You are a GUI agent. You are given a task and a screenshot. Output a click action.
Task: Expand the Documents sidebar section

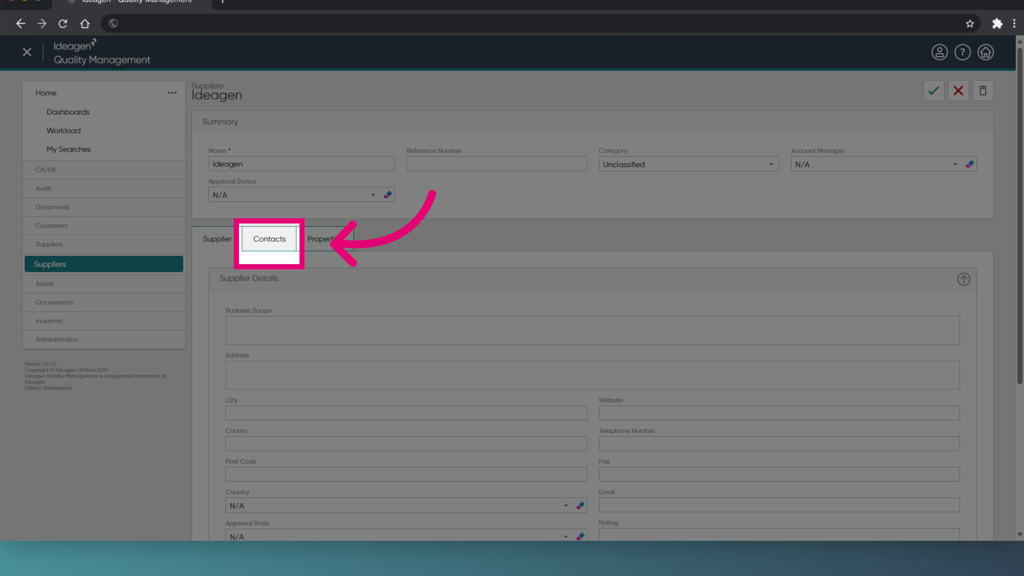104,207
